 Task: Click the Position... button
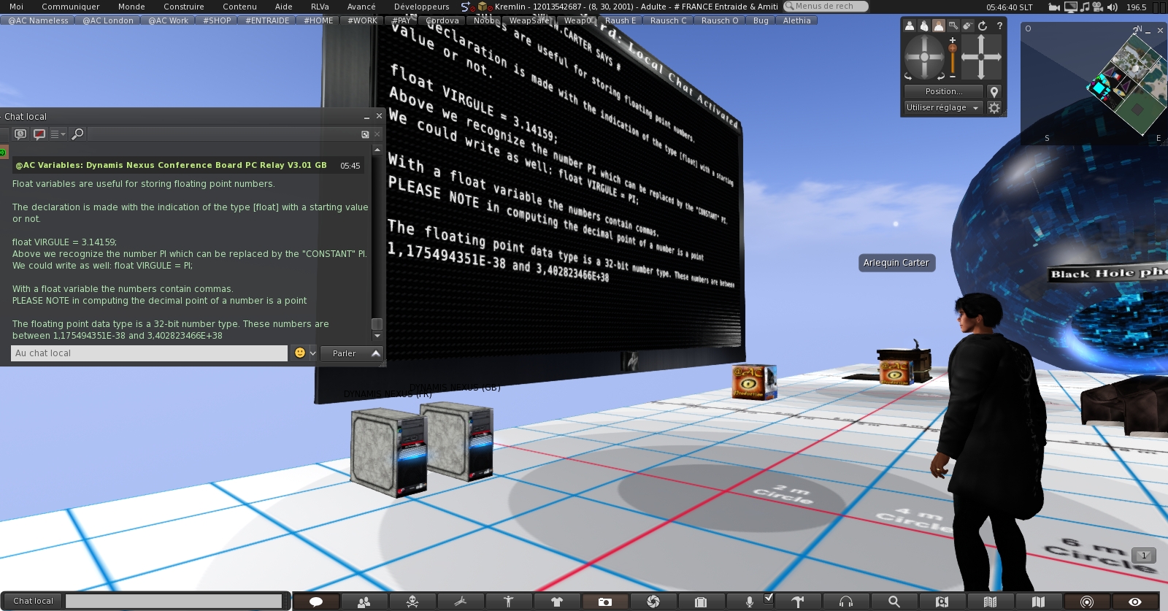[x=944, y=91]
